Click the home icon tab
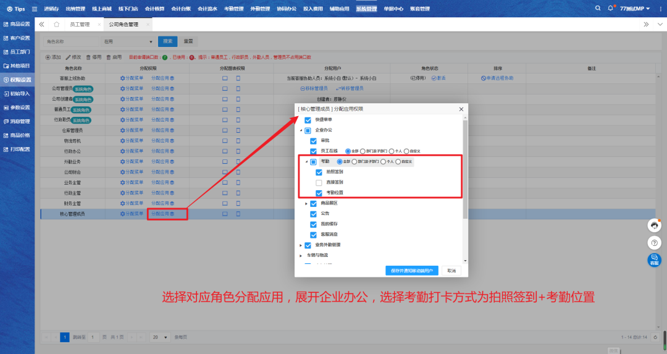This screenshot has height=354, width=667. [x=56, y=24]
